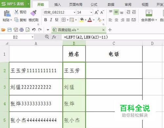Click the print icon
Image resolution: width=164 pixels, height=128 pixels.
click(x=22, y=30)
